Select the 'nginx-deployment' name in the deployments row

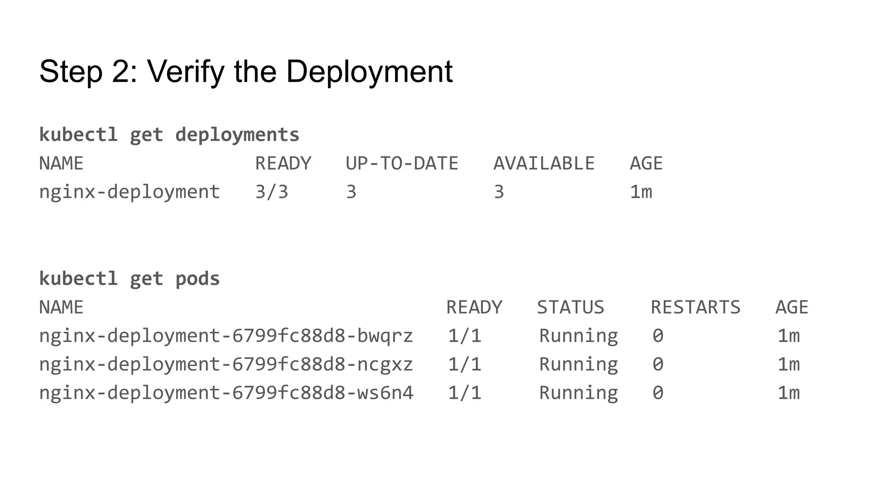(x=130, y=193)
